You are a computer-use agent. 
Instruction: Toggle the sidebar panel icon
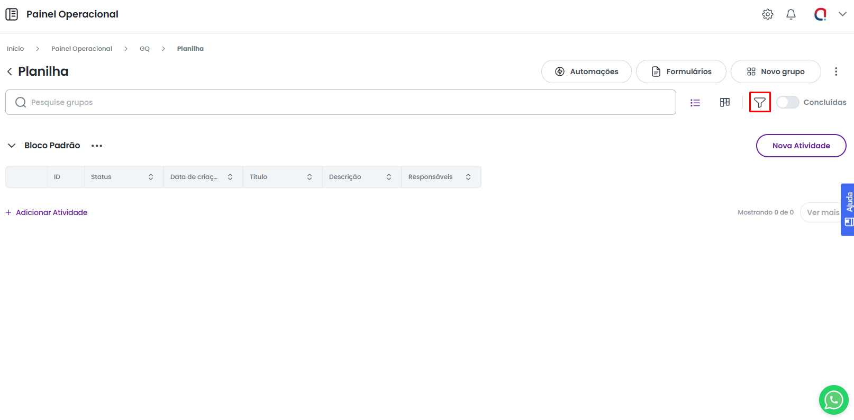tap(12, 14)
